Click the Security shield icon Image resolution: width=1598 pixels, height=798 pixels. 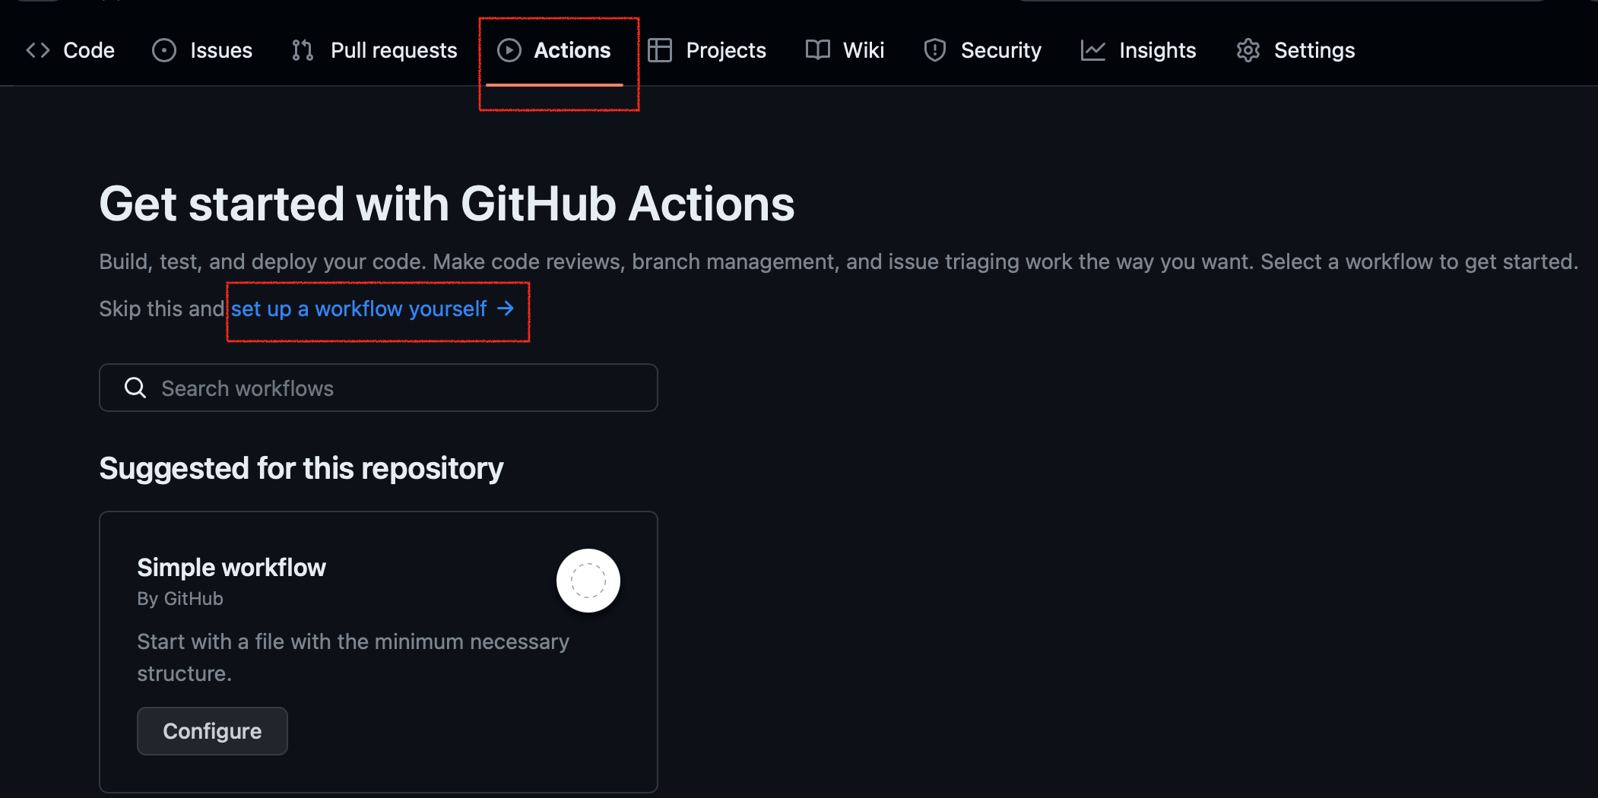click(x=936, y=50)
